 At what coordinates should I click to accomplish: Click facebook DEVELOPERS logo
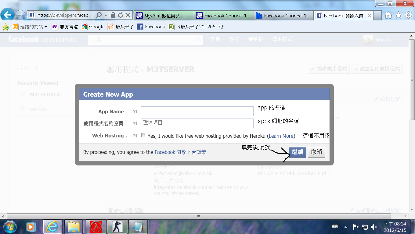pyautogui.click(x=42, y=40)
